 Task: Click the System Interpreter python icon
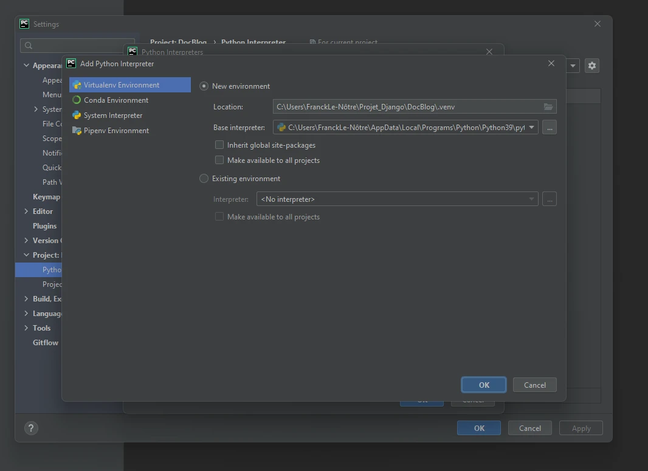(77, 115)
